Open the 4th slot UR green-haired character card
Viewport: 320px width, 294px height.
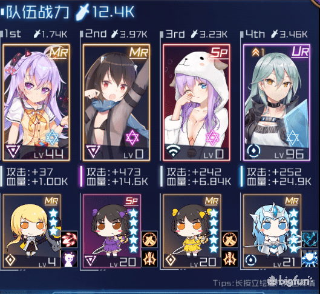click(276, 102)
